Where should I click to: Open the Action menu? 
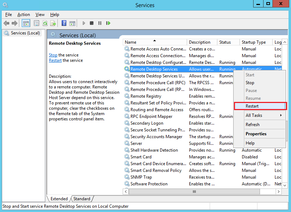pos(24,15)
